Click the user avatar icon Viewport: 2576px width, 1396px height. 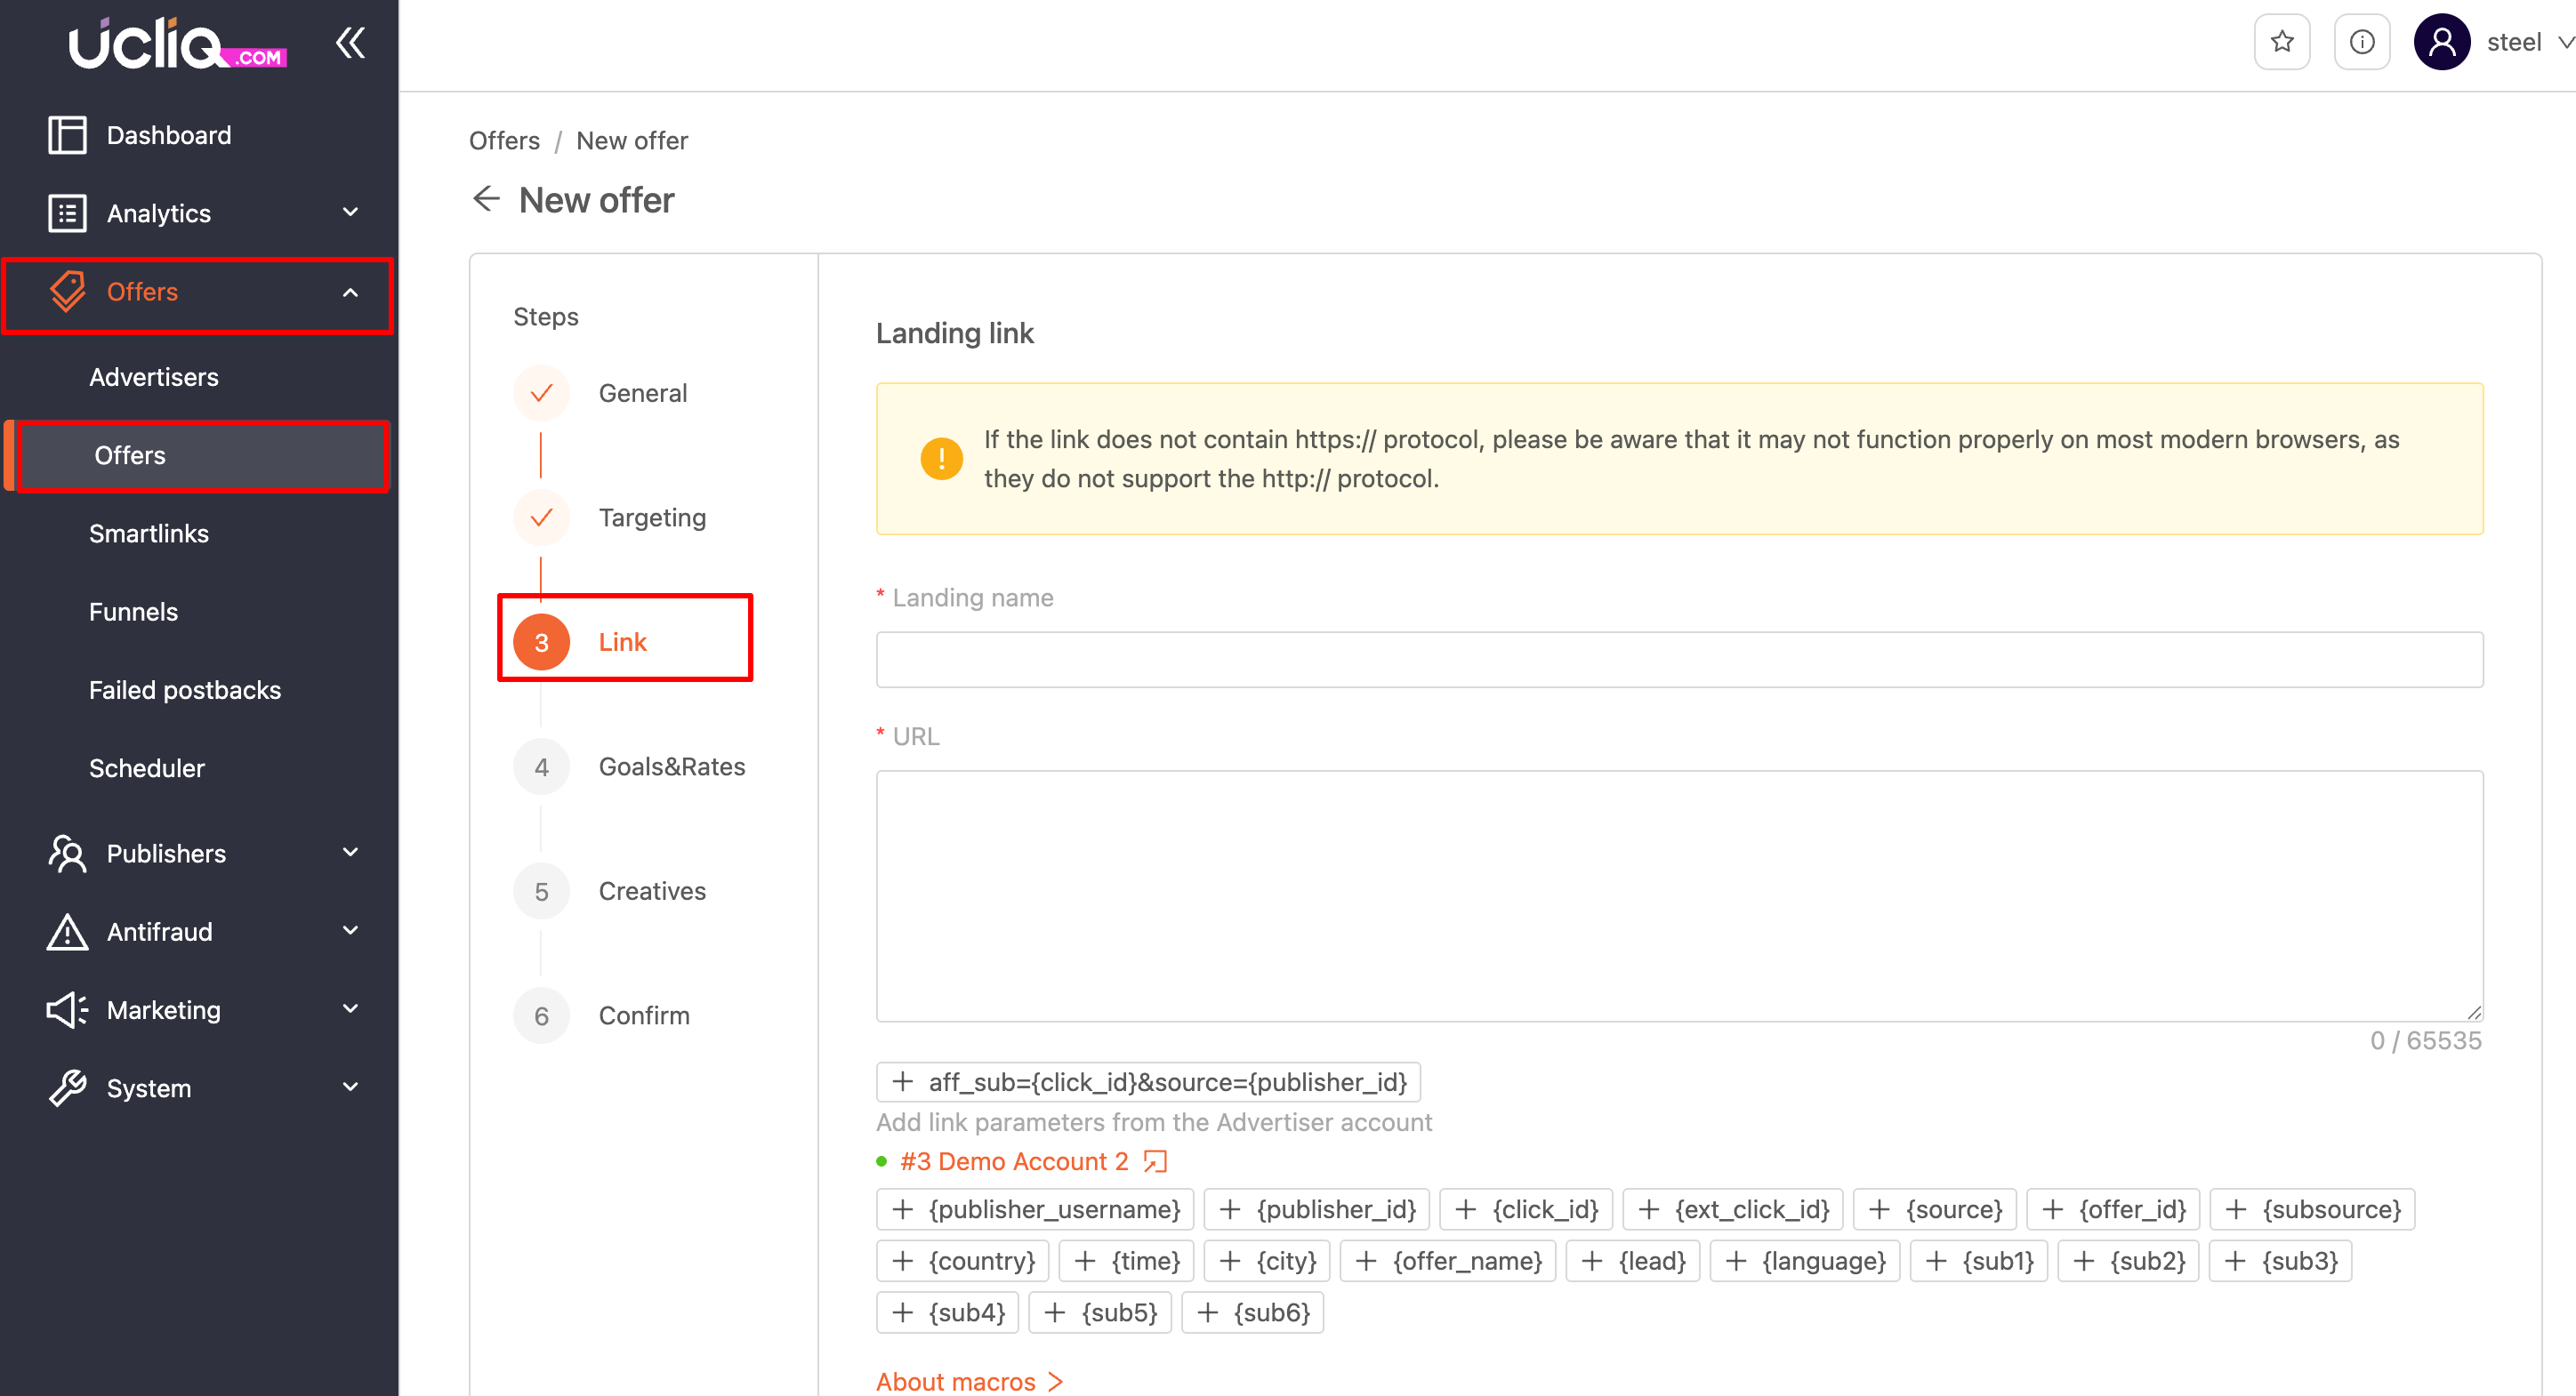click(x=2441, y=42)
